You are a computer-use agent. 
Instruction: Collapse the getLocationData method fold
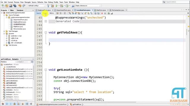pyautogui.click(x=46, y=70)
